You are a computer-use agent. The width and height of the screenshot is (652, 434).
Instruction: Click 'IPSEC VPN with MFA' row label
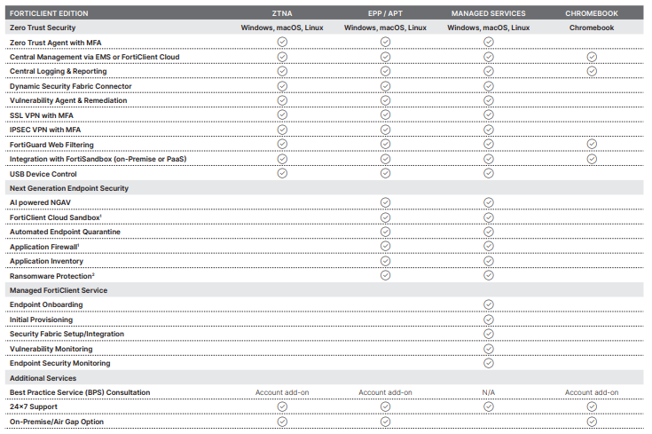(x=45, y=130)
